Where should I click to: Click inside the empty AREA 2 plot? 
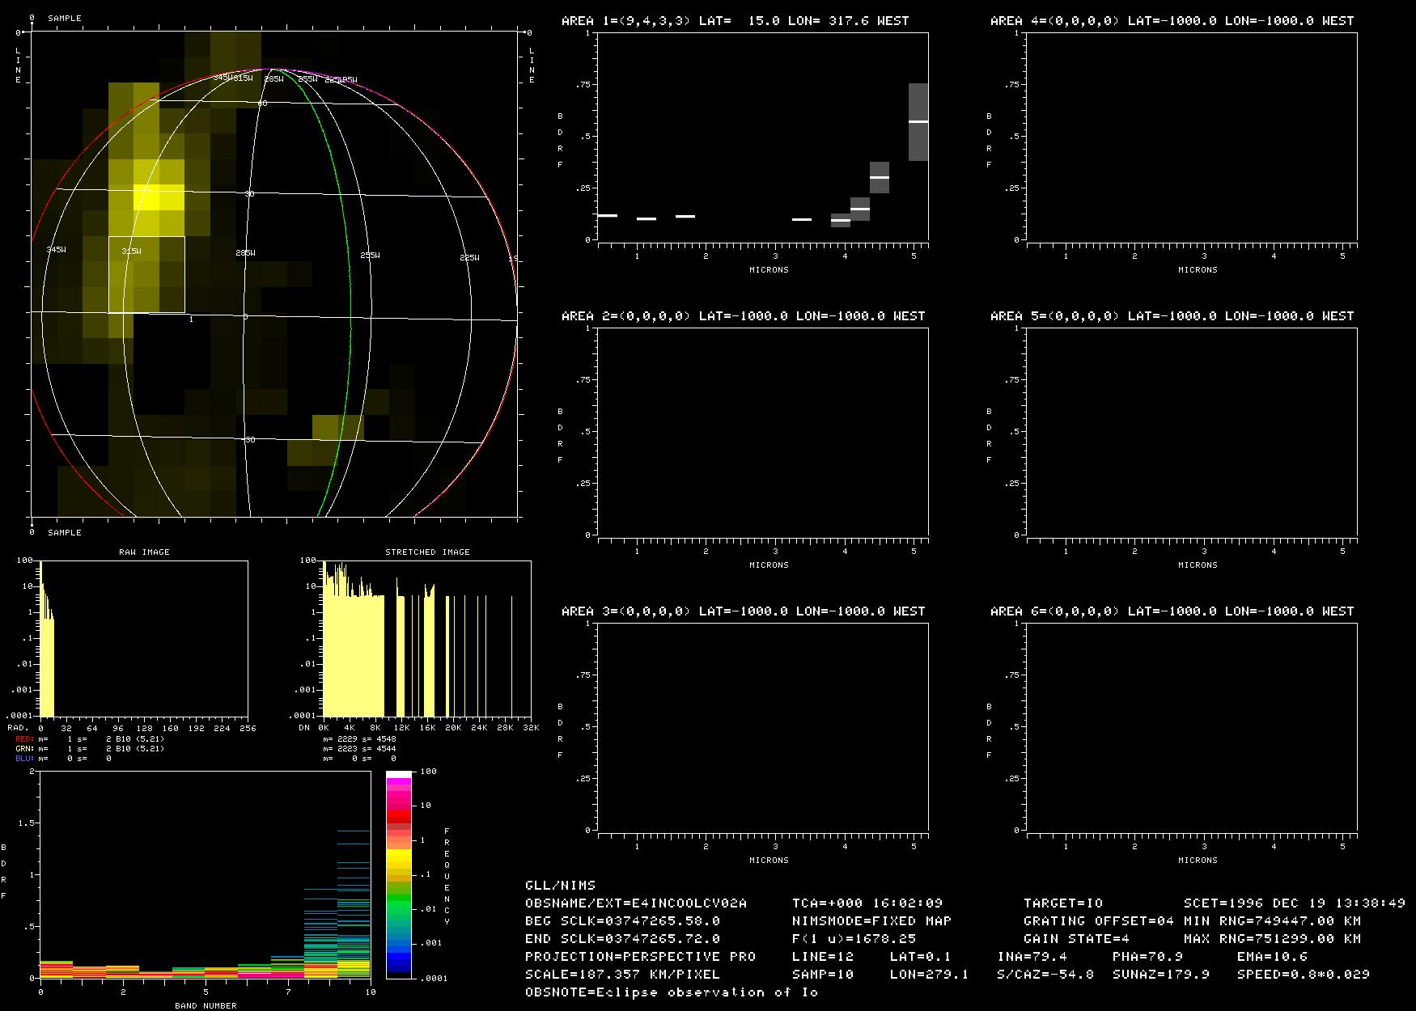click(x=762, y=431)
